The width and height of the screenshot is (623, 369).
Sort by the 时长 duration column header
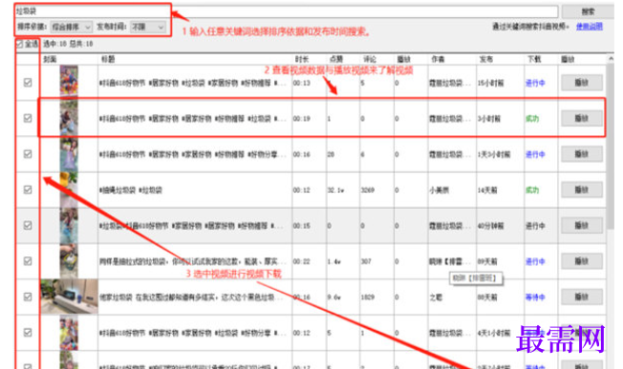point(302,59)
